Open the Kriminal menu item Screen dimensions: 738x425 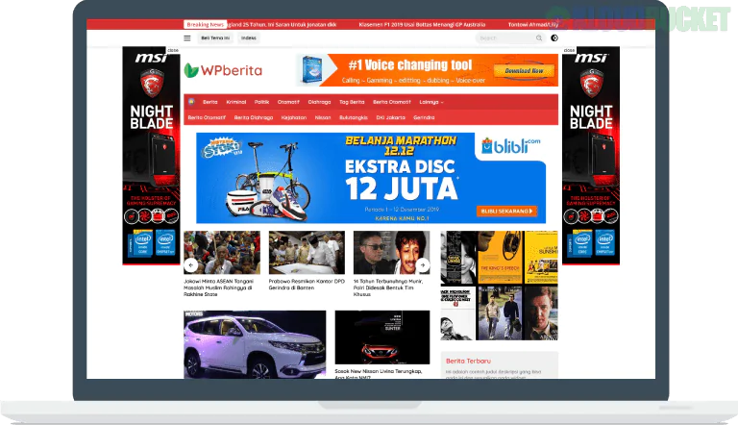(x=235, y=102)
